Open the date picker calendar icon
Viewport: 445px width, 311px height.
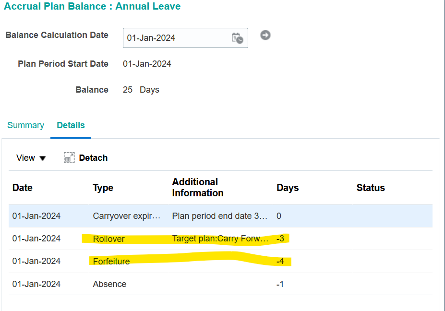pyautogui.click(x=238, y=38)
